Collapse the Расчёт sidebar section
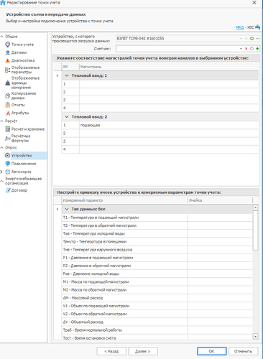 [2, 121]
